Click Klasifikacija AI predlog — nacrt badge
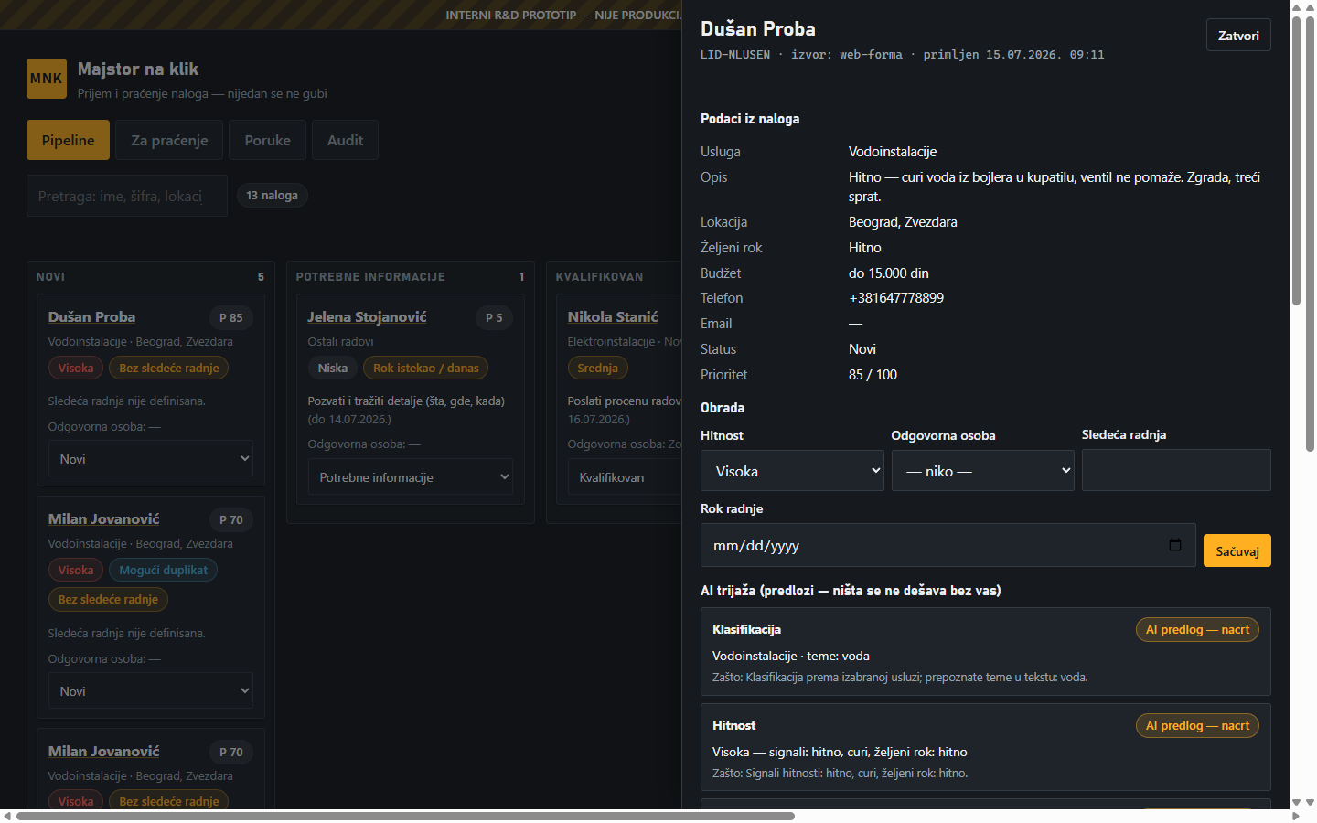Screen dimensions: 1317x823 coord(1197,629)
